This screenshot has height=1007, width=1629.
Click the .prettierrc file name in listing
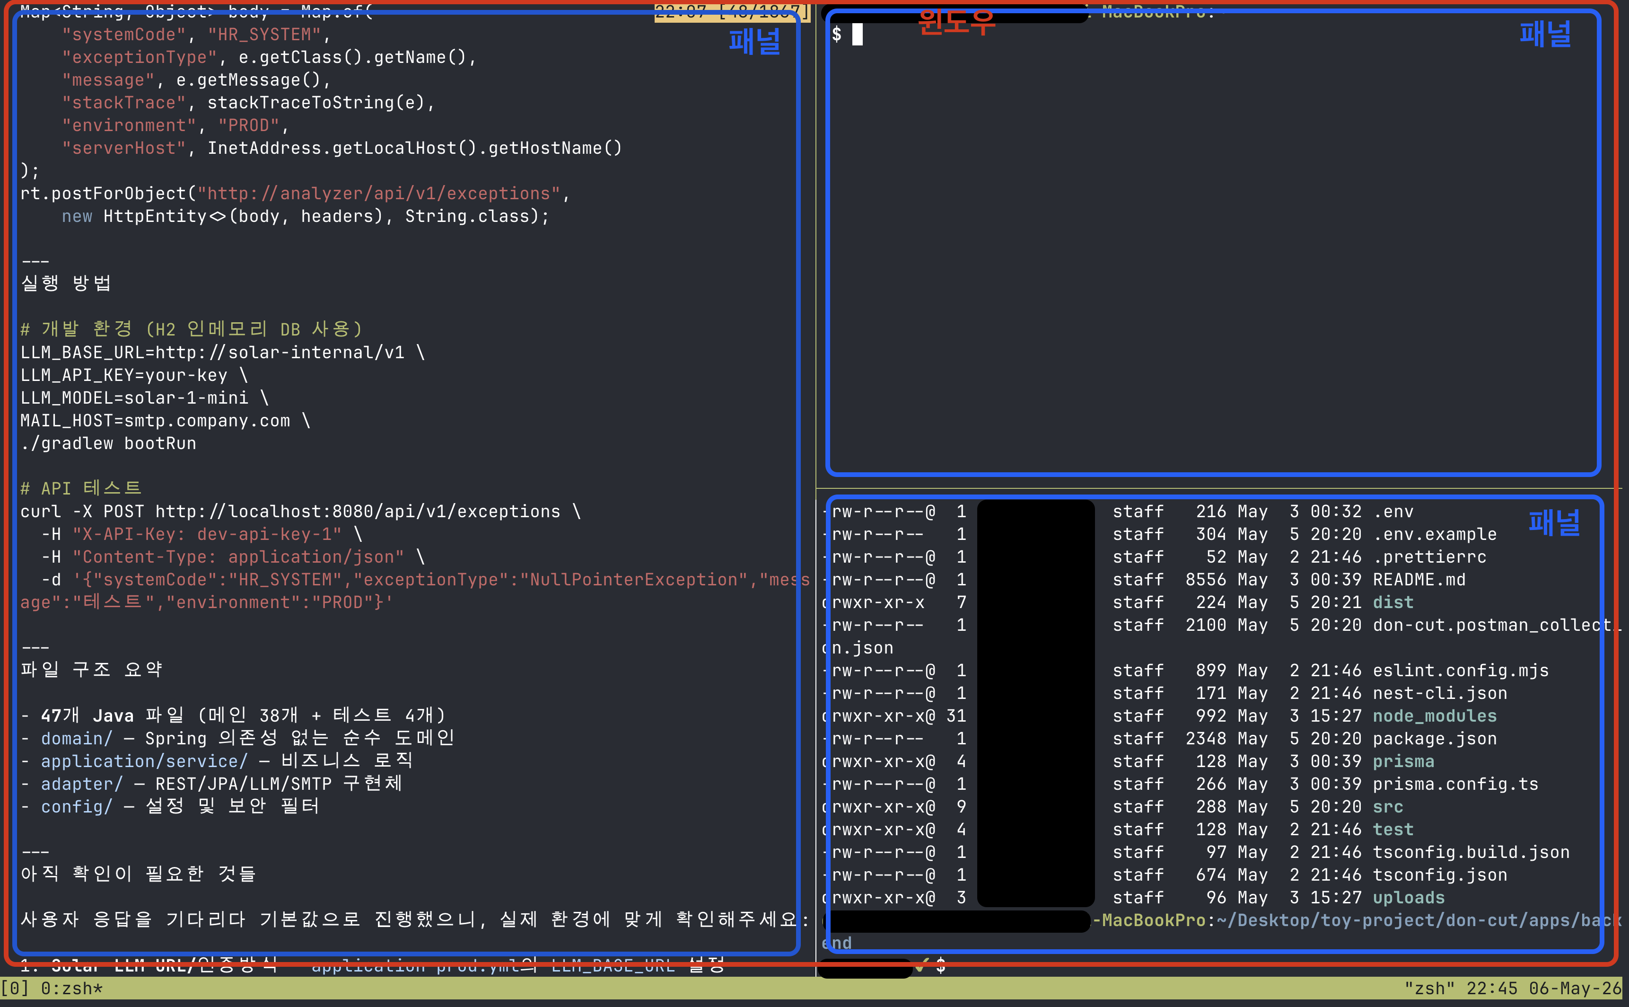tap(1429, 557)
